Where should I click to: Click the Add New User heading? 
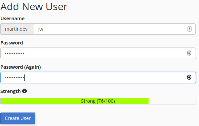pos(34,7)
